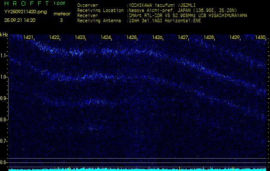The width and height of the screenshot is (270, 171).
Task: Click the 1424 time marker
Action: click(x=106, y=38)
